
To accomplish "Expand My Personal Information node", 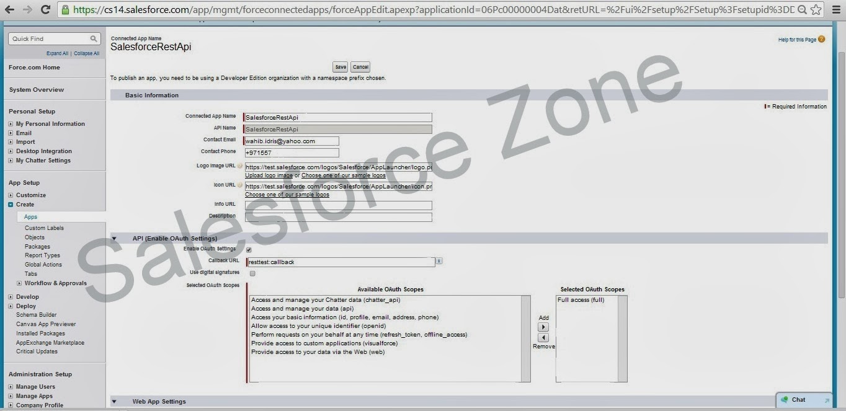I will tap(11, 124).
